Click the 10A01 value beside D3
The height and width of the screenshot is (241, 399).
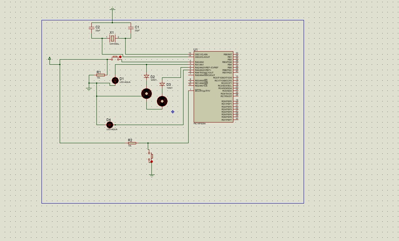(x=170, y=88)
